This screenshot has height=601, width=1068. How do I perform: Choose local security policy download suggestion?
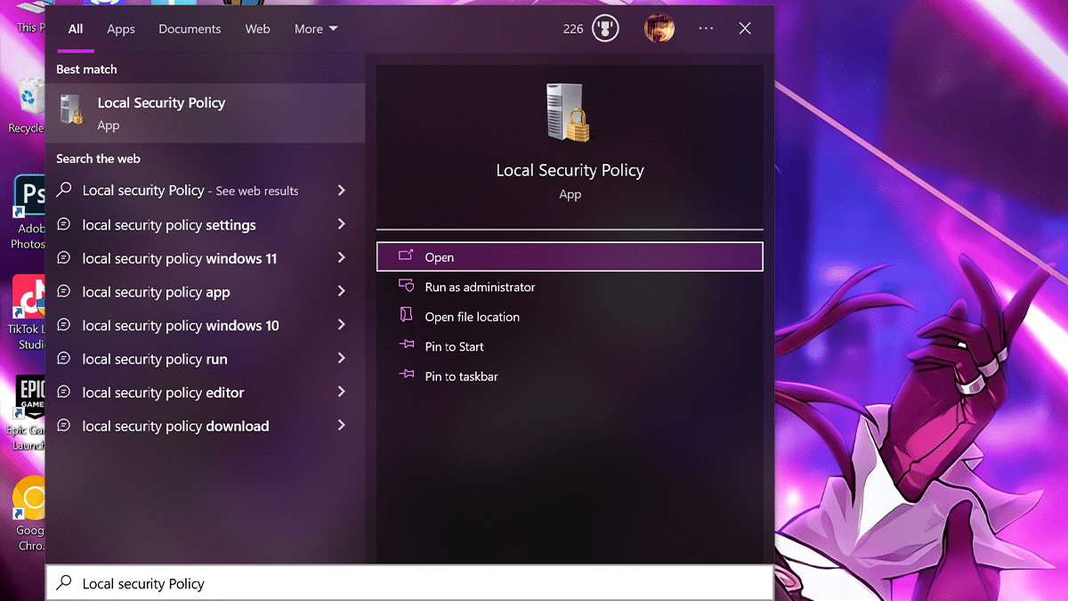(175, 426)
